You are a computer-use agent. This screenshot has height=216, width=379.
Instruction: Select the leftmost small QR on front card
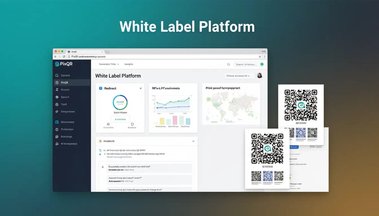(x=256, y=176)
